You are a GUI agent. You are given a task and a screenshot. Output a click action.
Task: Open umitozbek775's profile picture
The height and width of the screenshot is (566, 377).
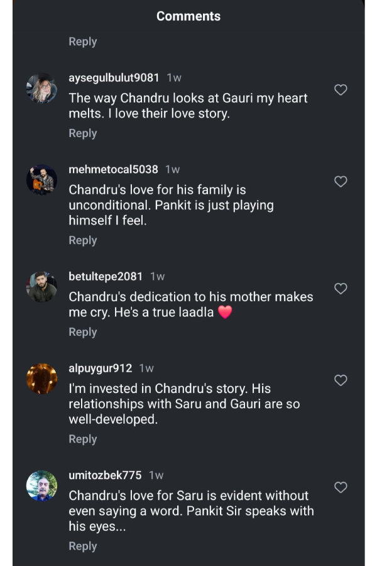[41, 485]
